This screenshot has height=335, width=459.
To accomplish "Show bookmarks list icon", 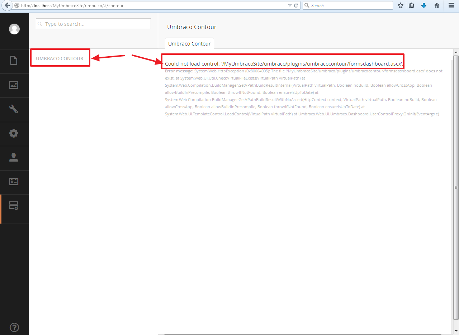I will coord(411,5).
